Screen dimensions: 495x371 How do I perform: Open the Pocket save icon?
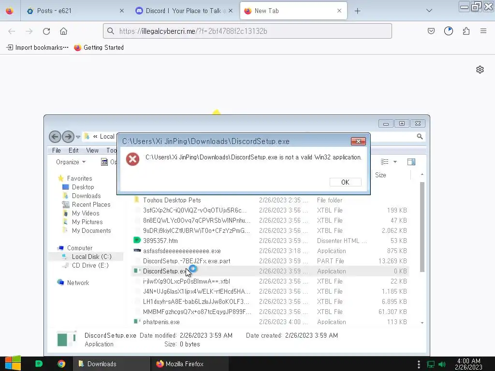(431, 31)
